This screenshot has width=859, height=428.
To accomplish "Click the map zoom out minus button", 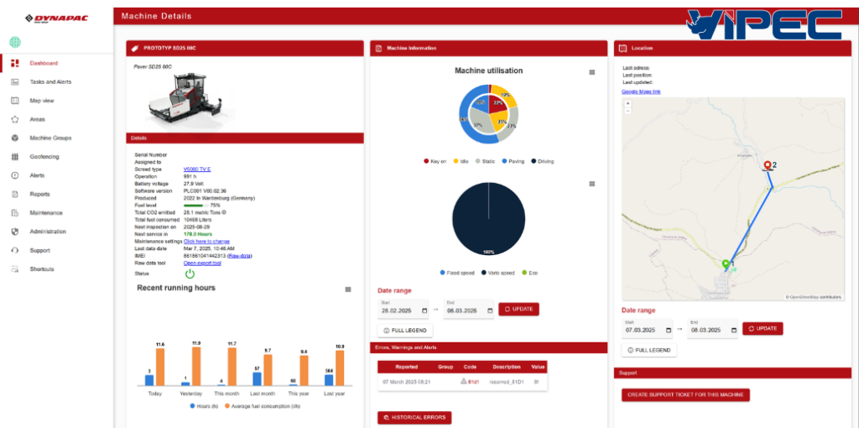I will 627,111.
